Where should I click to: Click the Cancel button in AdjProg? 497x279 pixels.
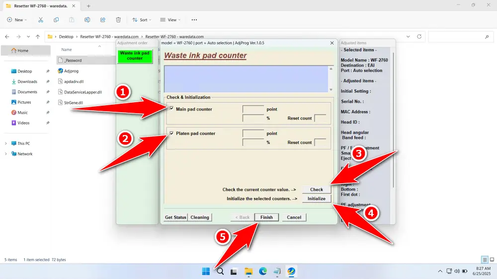294,217
